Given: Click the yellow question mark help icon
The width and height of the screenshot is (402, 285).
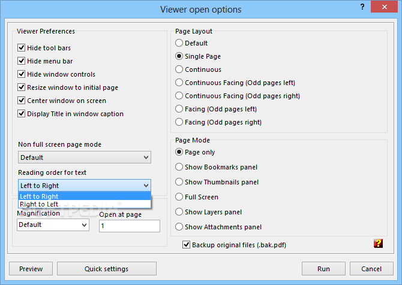Looking at the screenshot, I should [378, 244].
